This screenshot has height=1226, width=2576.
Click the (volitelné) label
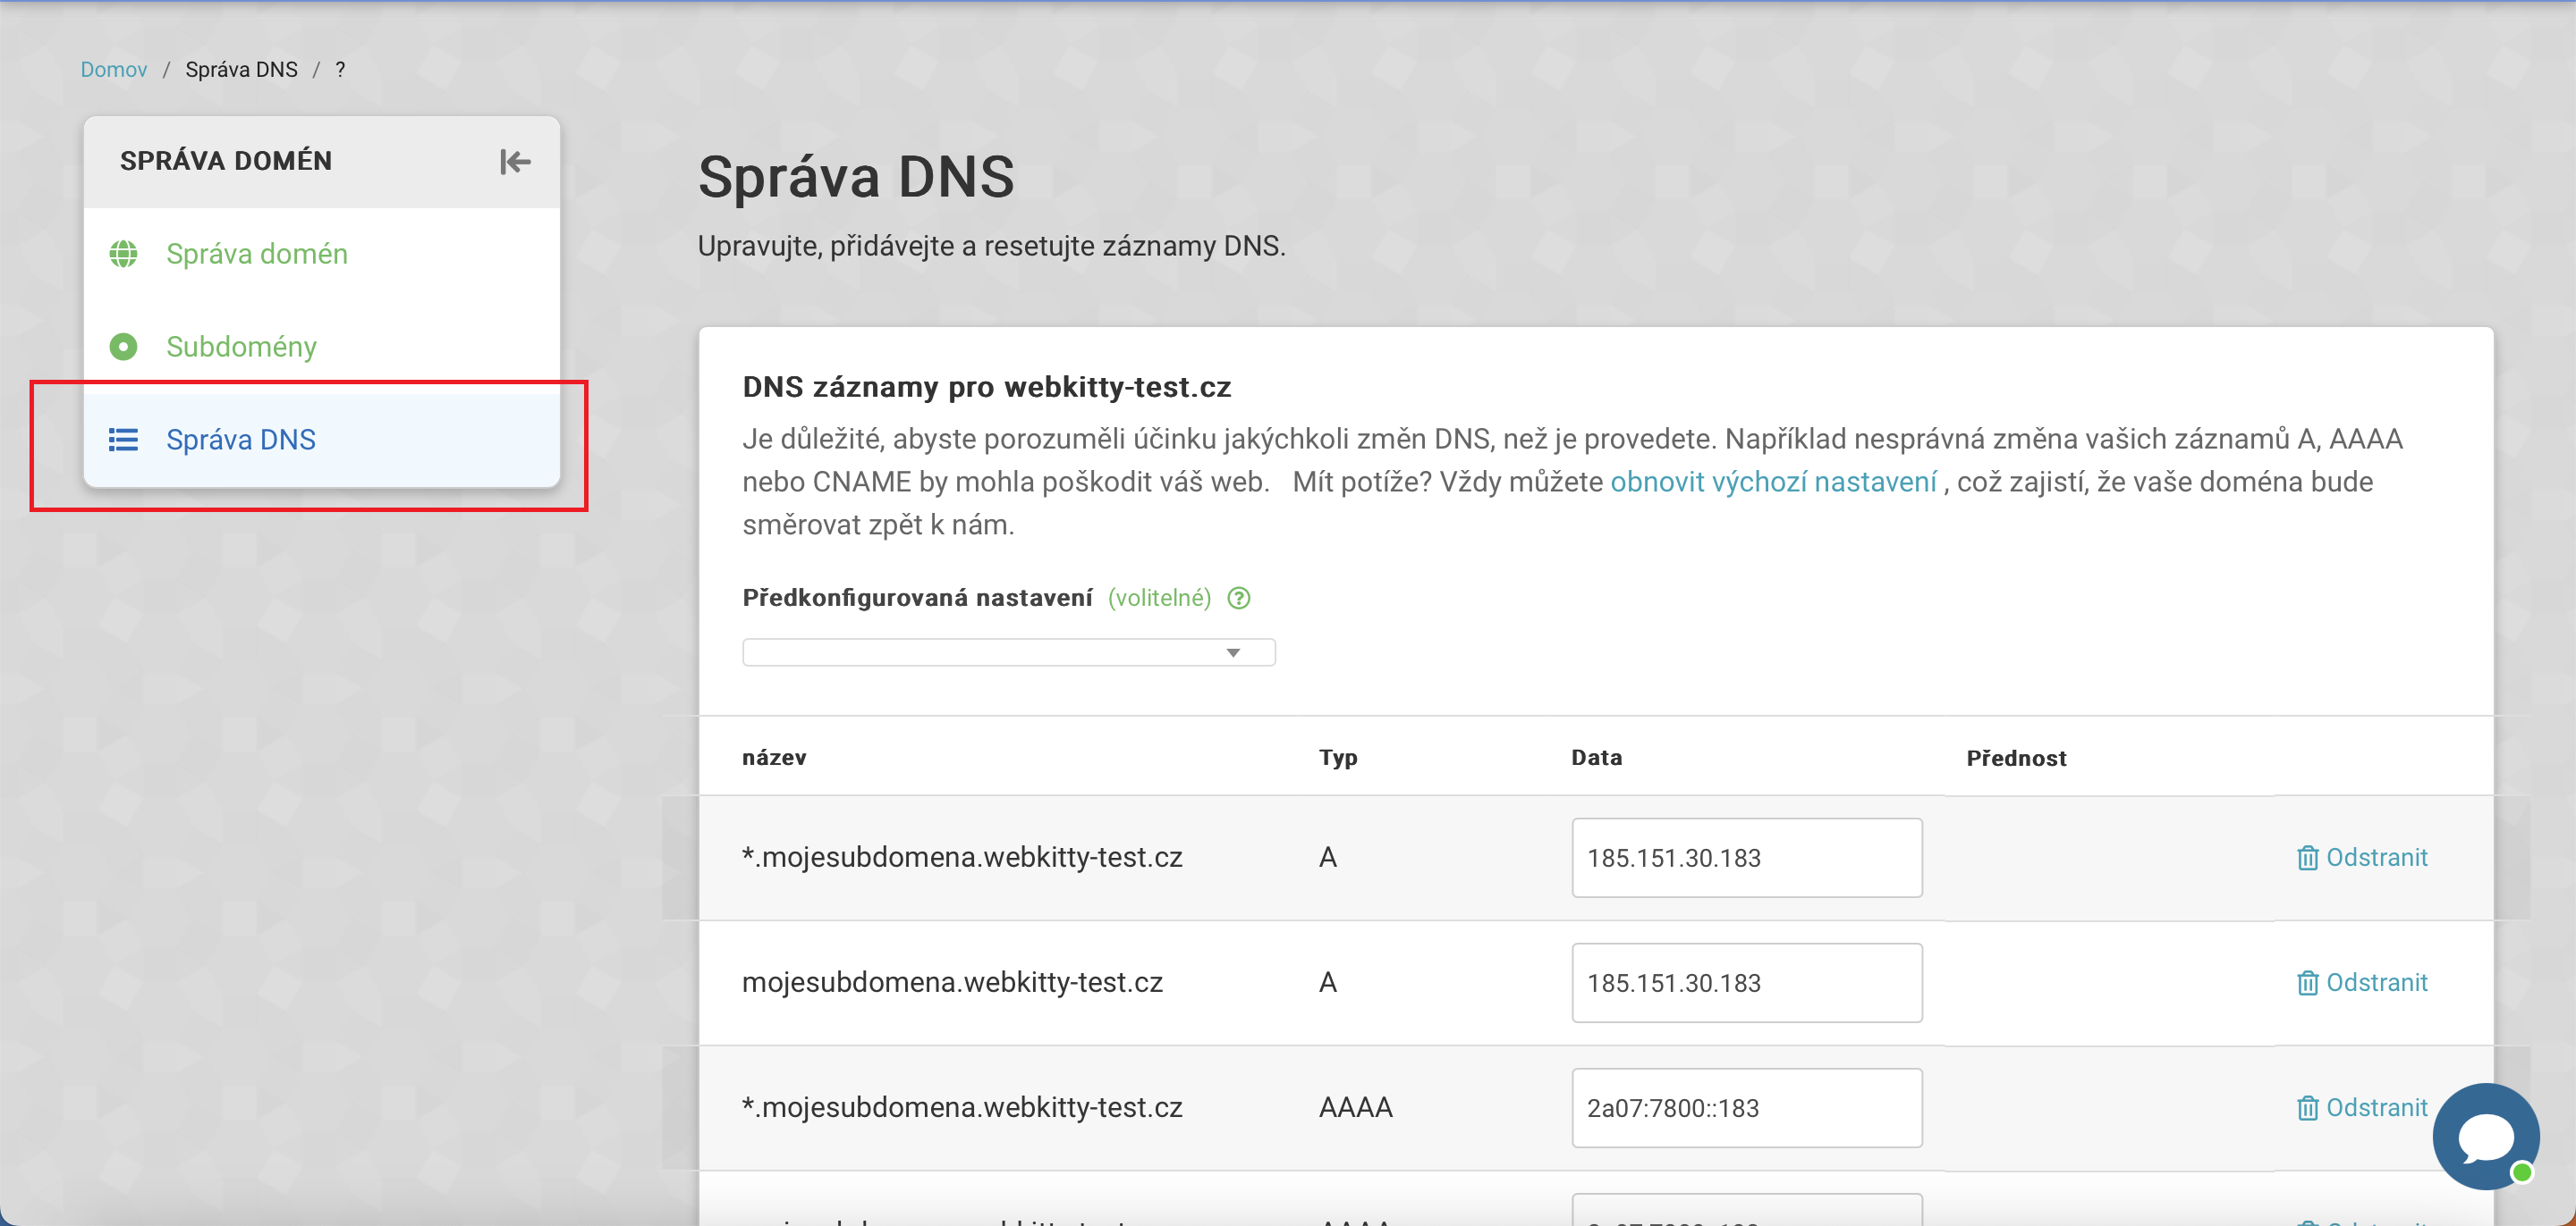1159,598
